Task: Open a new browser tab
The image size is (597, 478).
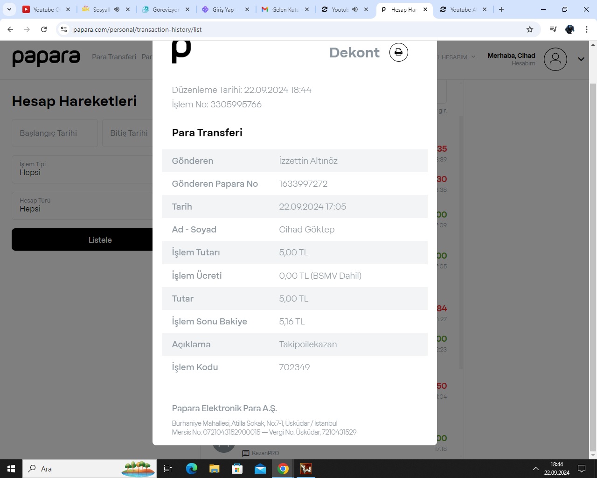Action: click(501, 9)
